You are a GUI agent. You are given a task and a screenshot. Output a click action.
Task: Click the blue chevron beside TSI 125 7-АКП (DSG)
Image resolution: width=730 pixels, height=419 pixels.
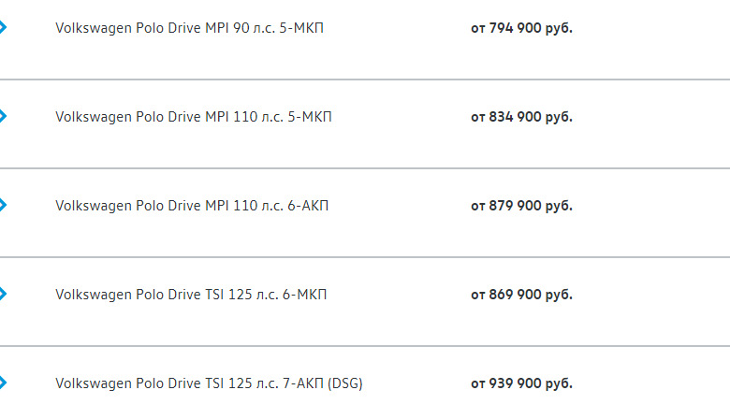pyautogui.click(x=3, y=383)
